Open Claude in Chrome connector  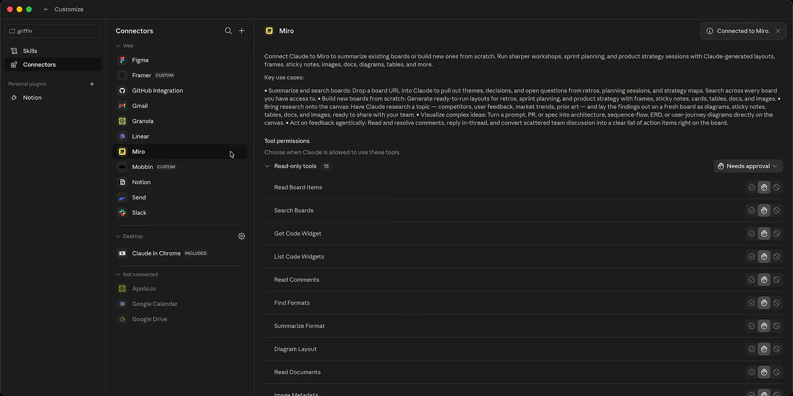click(x=180, y=253)
